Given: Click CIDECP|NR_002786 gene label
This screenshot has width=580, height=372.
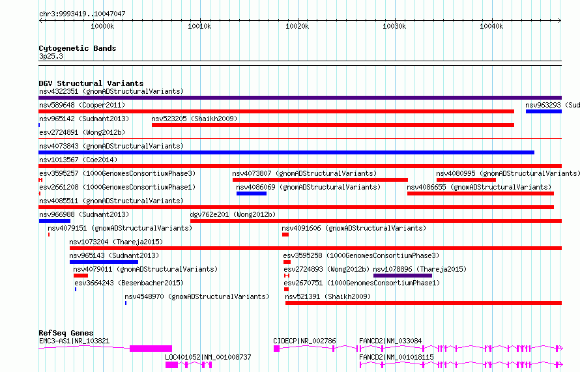Looking at the screenshot, I should point(304,341).
